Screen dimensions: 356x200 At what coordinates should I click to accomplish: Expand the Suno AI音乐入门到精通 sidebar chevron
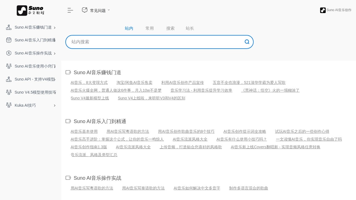tap(55, 40)
